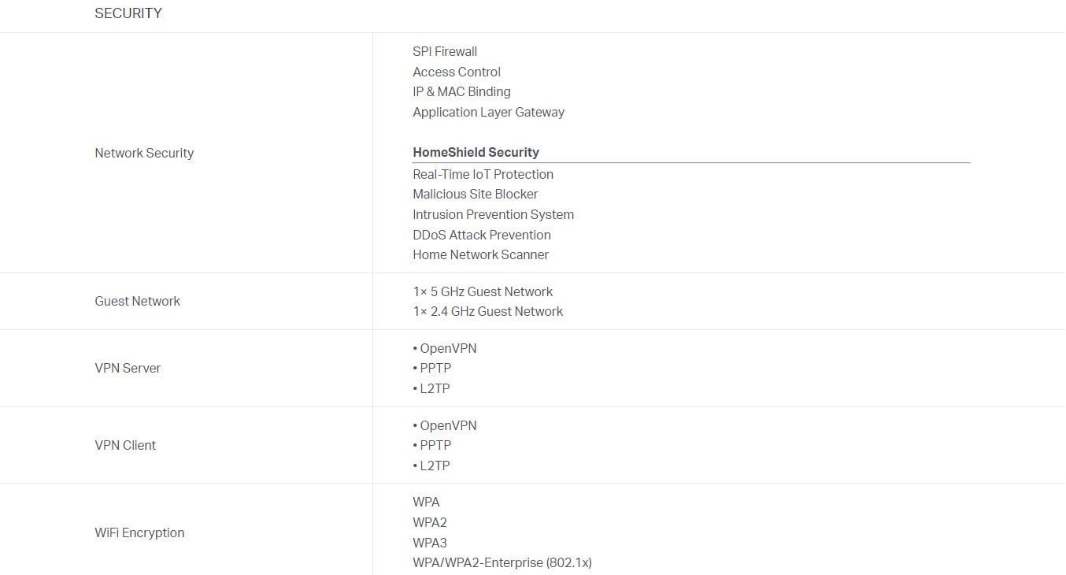Click Home Network Scanner item
Image resolution: width=1066 pixels, height=575 pixels.
[x=480, y=254]
